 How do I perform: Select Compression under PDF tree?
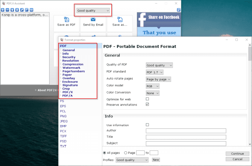click(x=73, y=64)
